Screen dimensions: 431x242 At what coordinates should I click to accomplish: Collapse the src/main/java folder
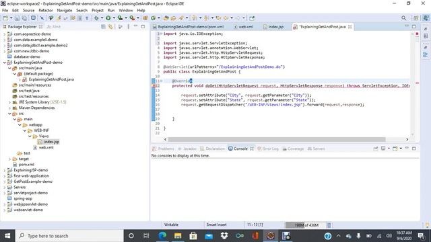9,68
